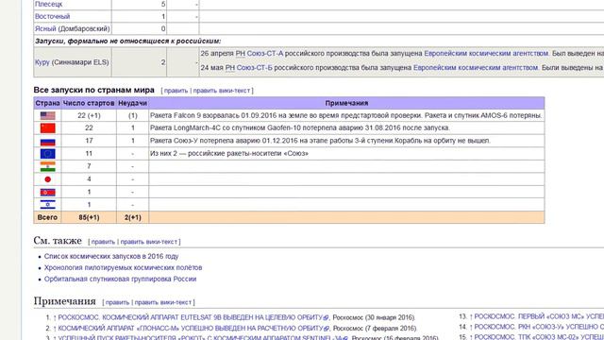Click back-arrow of reference 14
Viewport: 604px width, 340px height.
471,327
